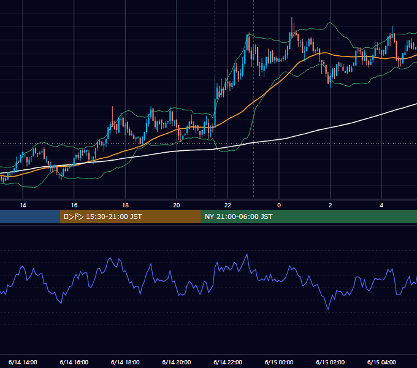Click the 20 hour axis label

click(177, 205)
